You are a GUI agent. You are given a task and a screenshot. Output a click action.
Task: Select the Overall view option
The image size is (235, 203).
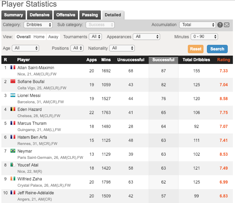tap(23, 37)
